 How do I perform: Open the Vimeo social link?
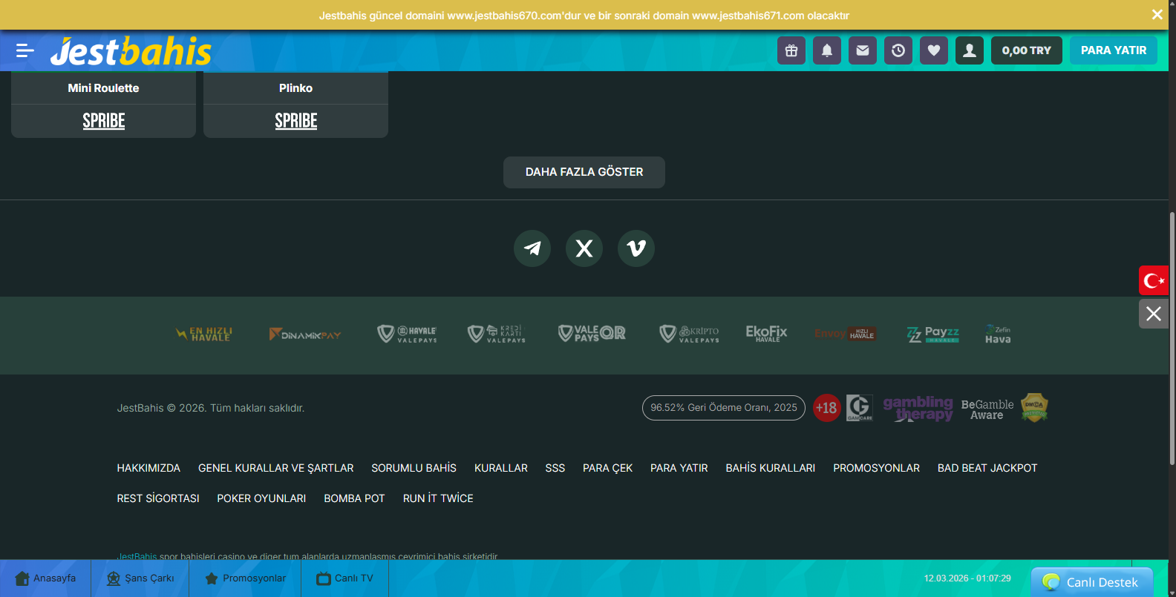[x=636, y=248]
